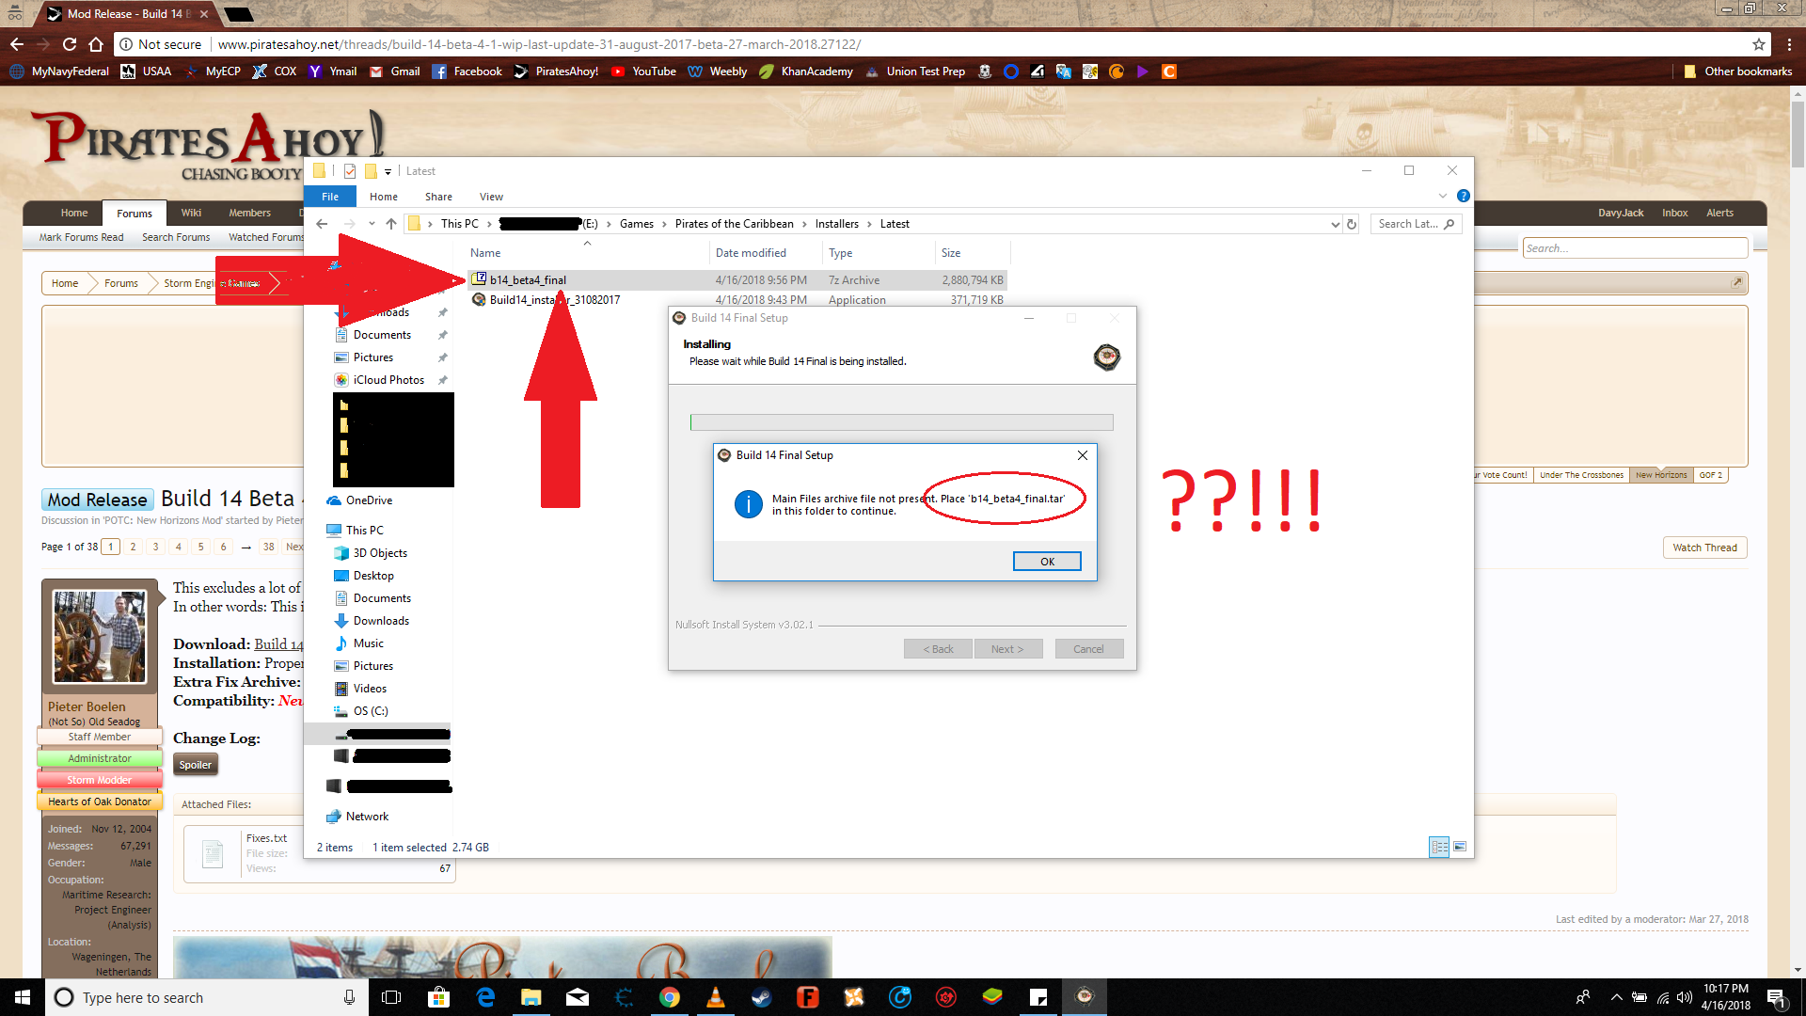Expand the address bar history dropdown
Viewport: 1806px width, 1016px height.
pyautogui.click(x=1335, y=224)
